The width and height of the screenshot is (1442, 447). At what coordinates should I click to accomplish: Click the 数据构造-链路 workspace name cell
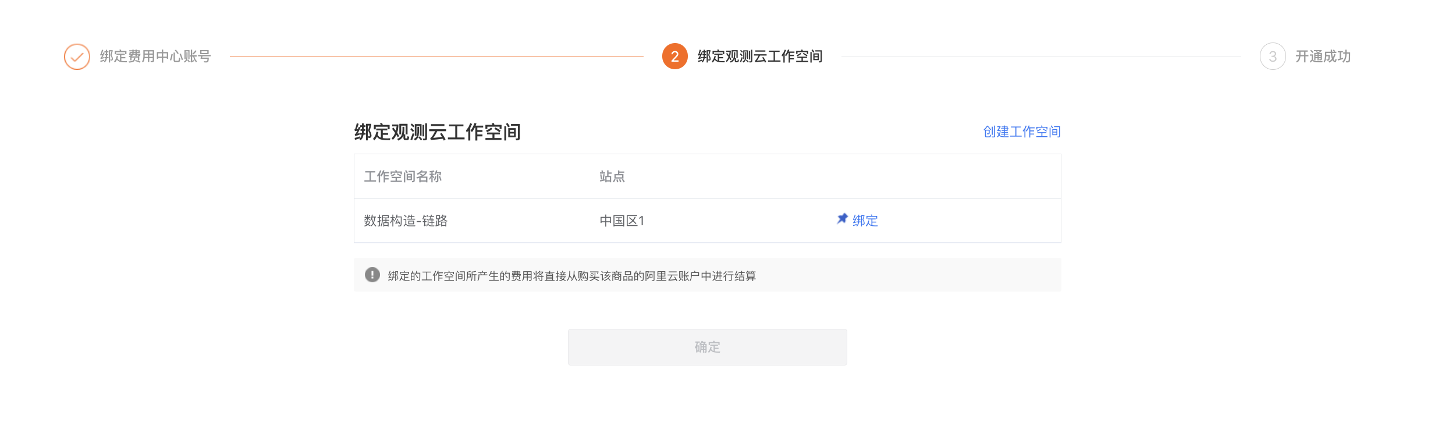[406, 221]
